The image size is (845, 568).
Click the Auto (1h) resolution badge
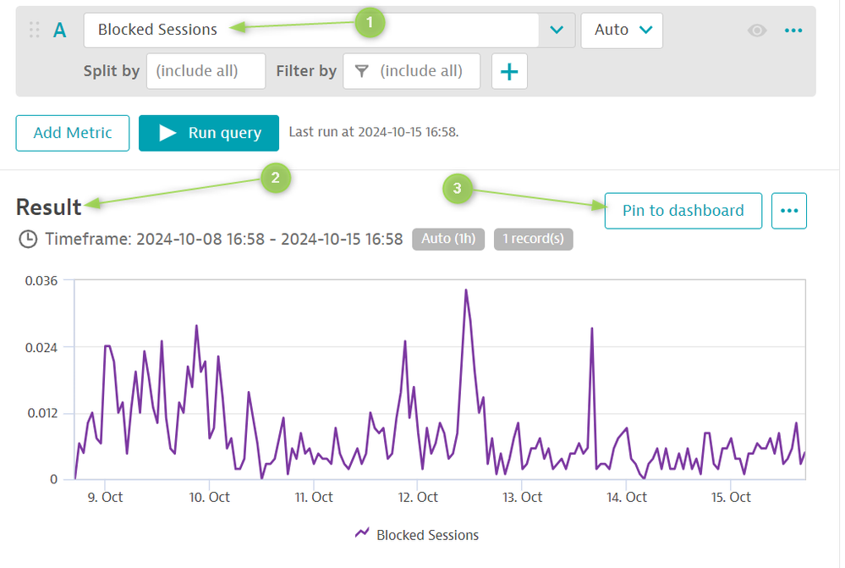447,240
